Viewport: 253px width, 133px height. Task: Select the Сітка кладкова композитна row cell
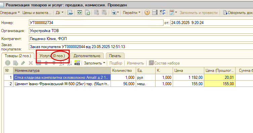[62, 78]
